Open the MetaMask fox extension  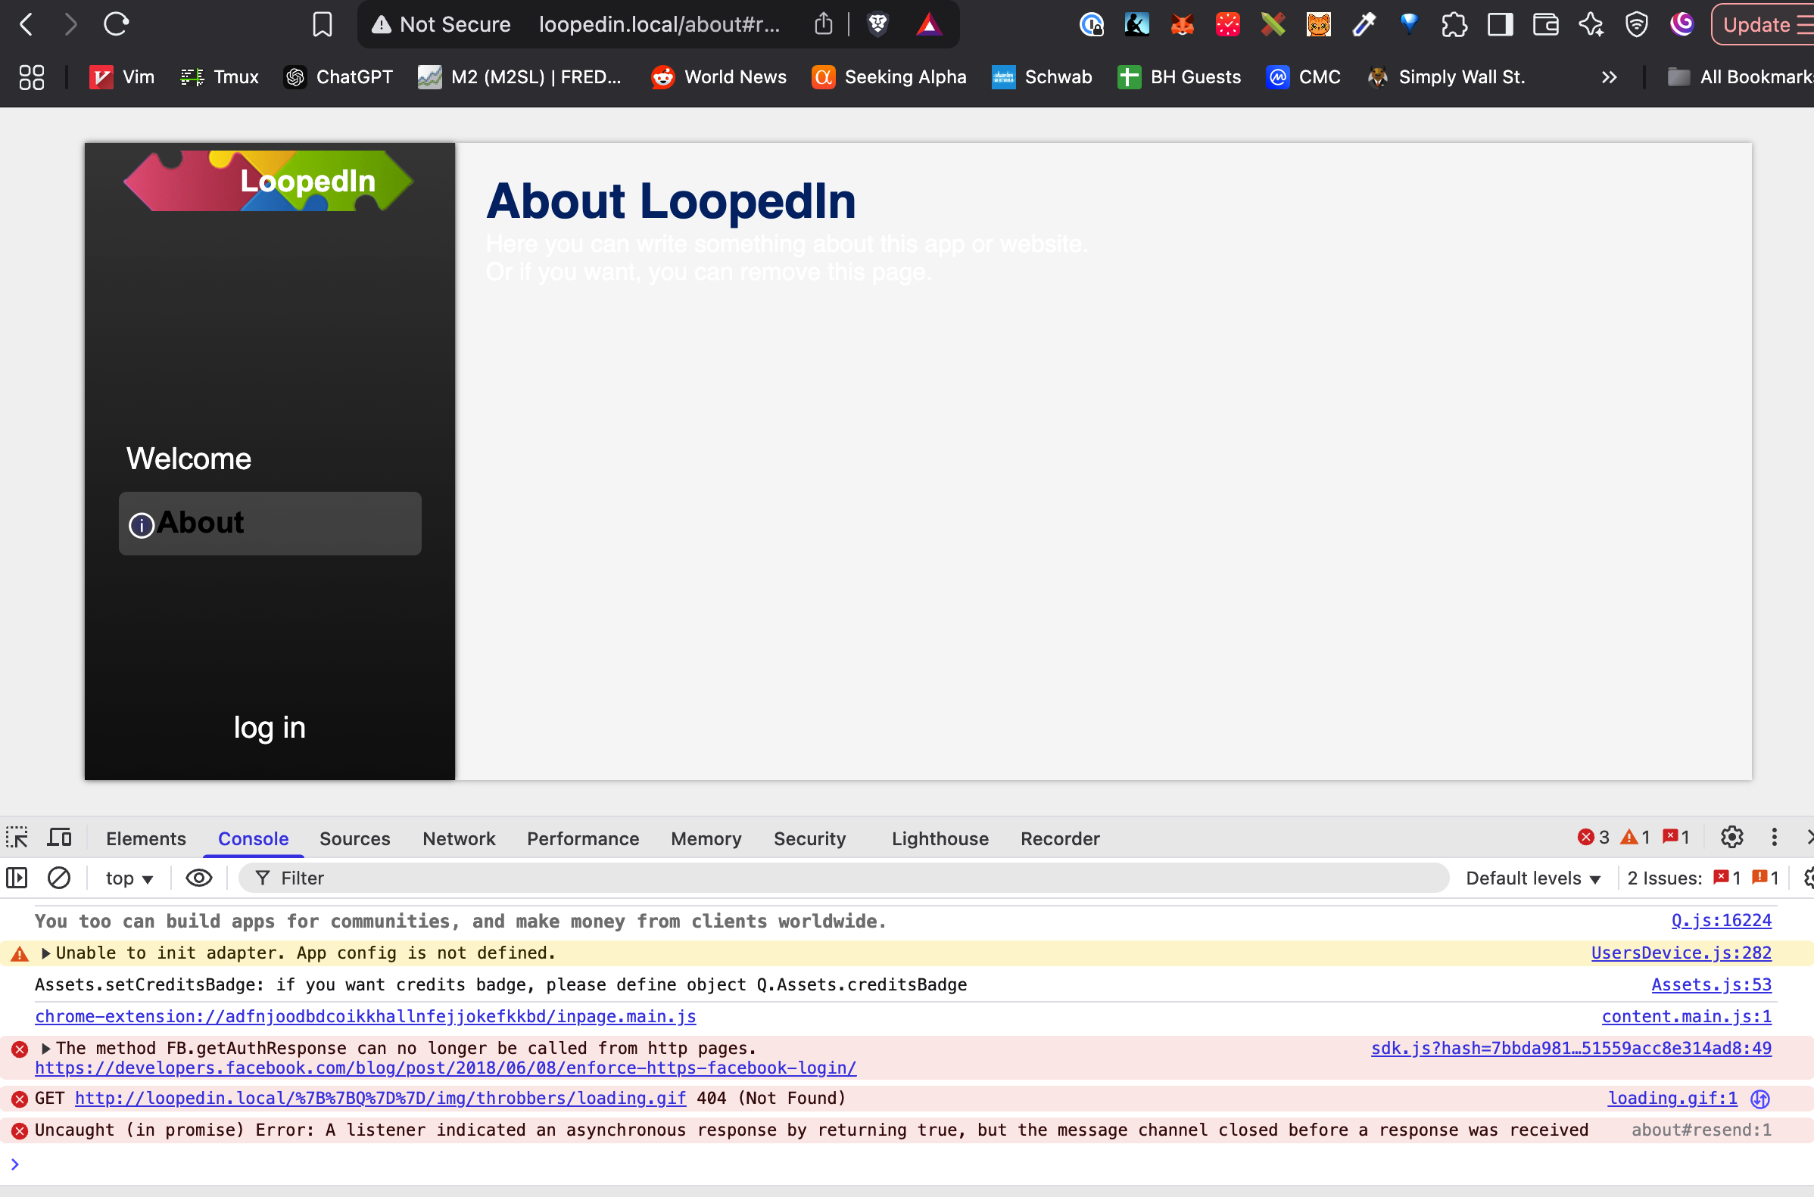[1183, 24]
